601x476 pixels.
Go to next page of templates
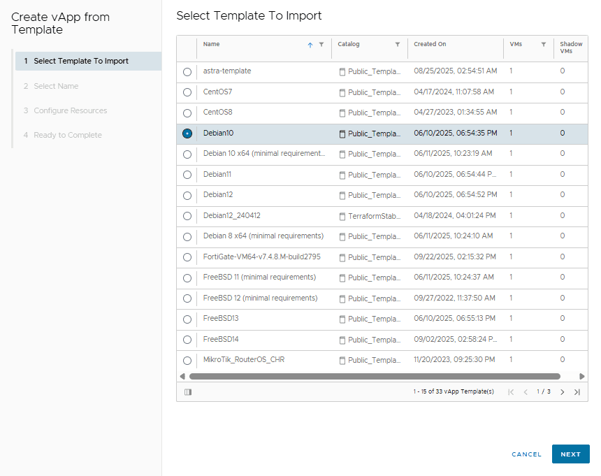click(563, 392)
